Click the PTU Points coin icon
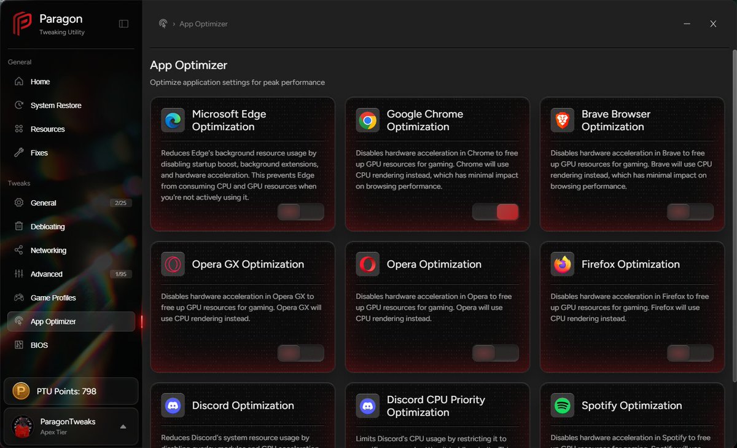 point(22,391)
